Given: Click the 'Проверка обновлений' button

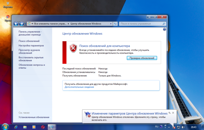Looking at the screenshot, I should (142, 58).
